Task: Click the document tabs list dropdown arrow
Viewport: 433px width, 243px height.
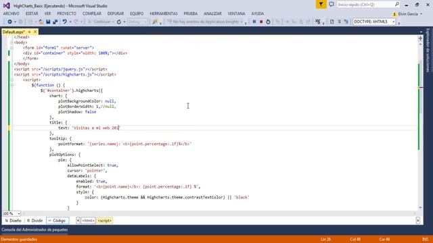Action: tap(421, 32)
